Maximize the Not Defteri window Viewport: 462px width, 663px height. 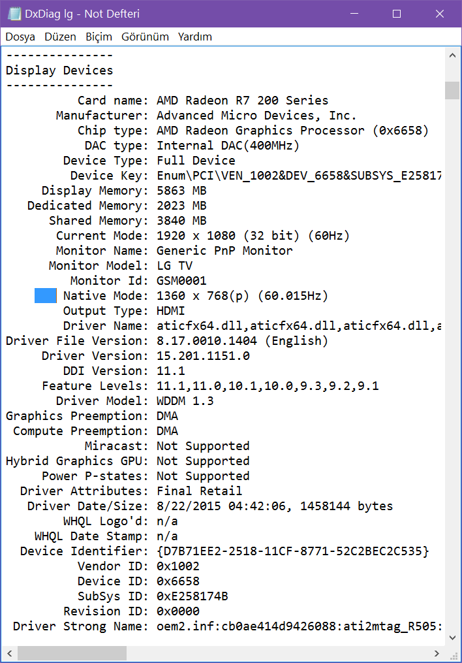click(x=397, y=14)
